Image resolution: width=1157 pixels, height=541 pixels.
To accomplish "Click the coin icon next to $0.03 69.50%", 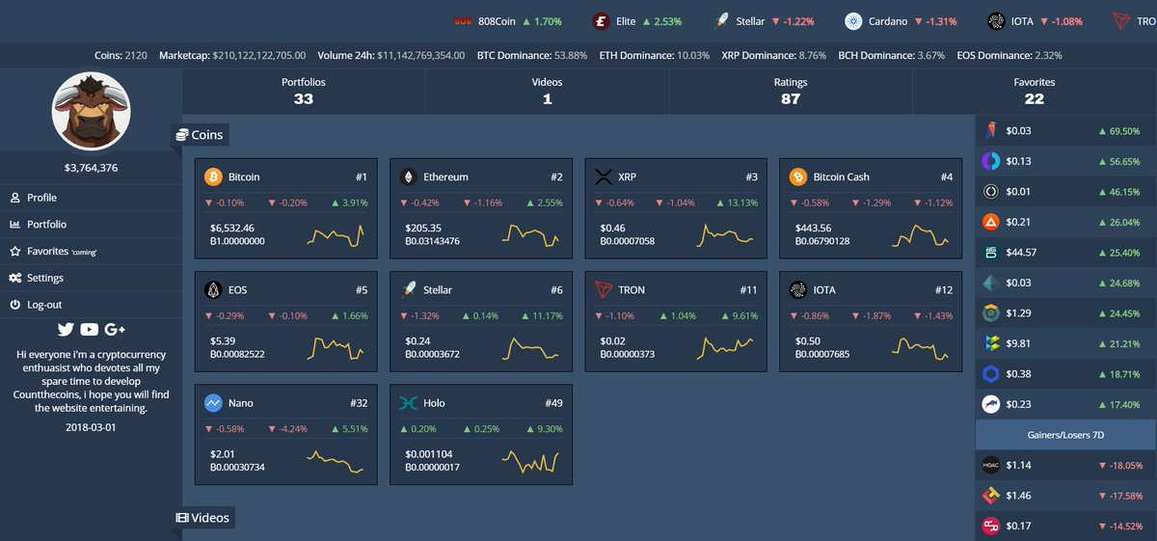I will point(990,130).
